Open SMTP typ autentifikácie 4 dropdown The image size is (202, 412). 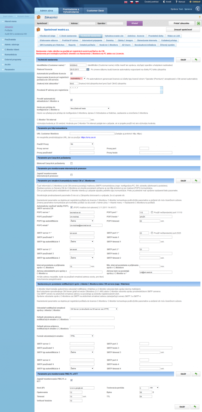pos(82,369)
